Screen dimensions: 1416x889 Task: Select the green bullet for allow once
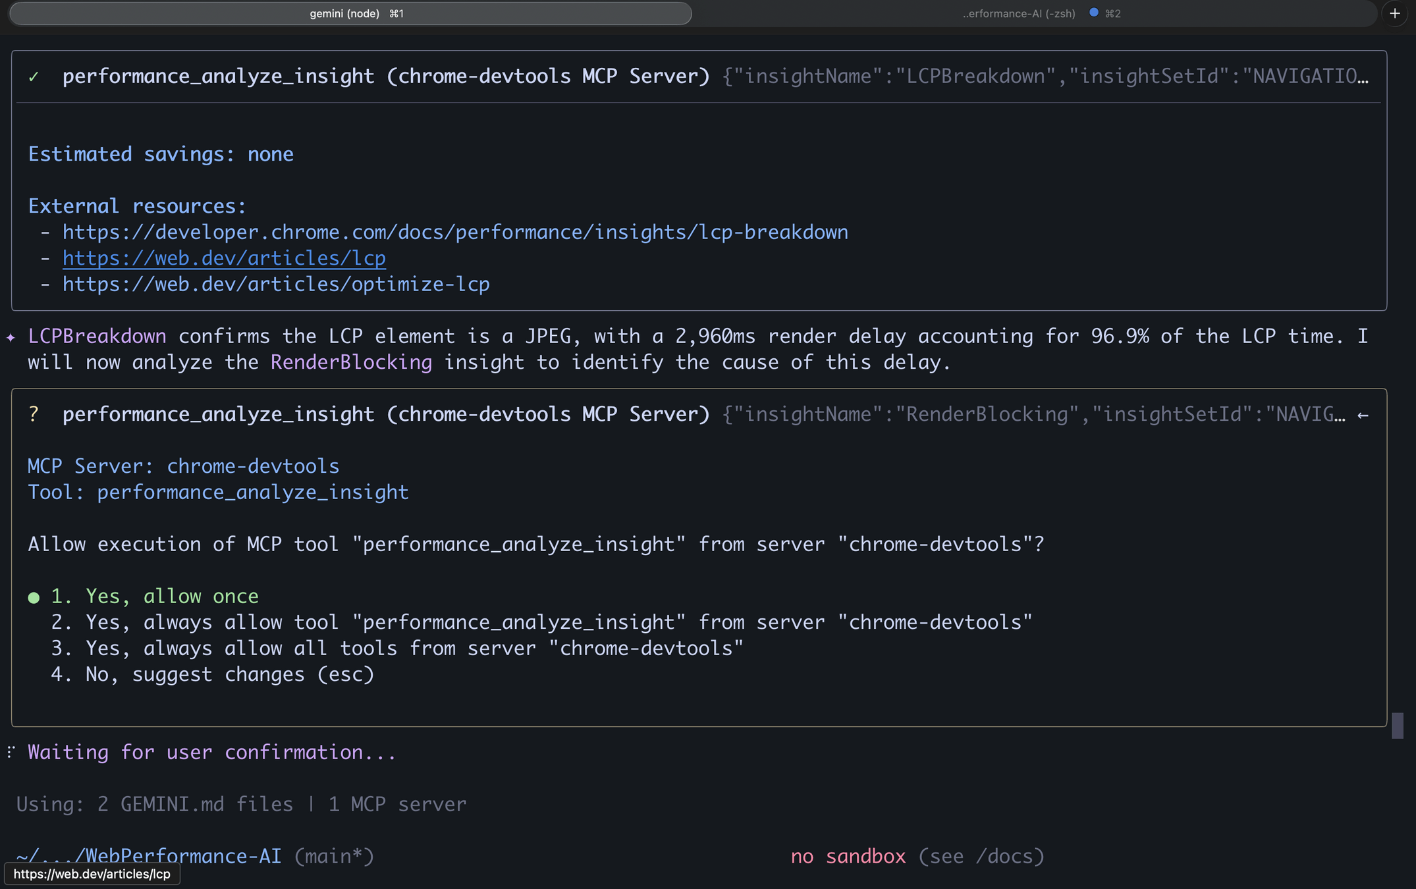[34, 597]
